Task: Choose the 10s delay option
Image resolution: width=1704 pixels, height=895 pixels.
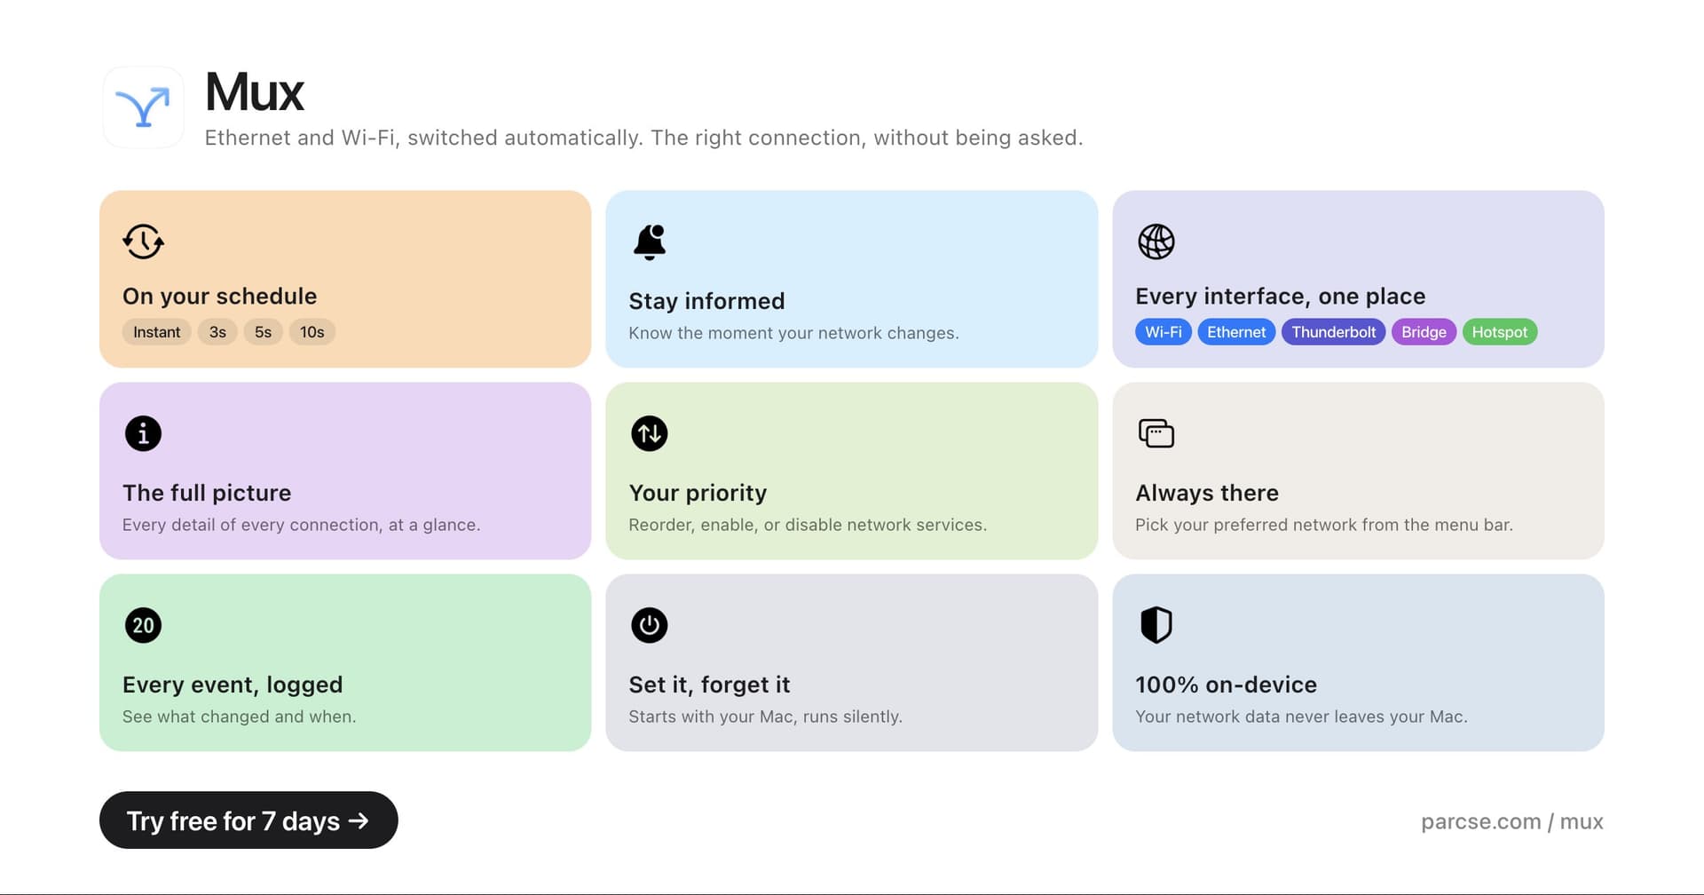Action: (x=312, y=332)
